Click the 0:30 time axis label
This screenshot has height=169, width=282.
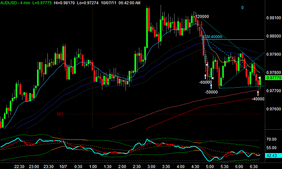[78, 166]
